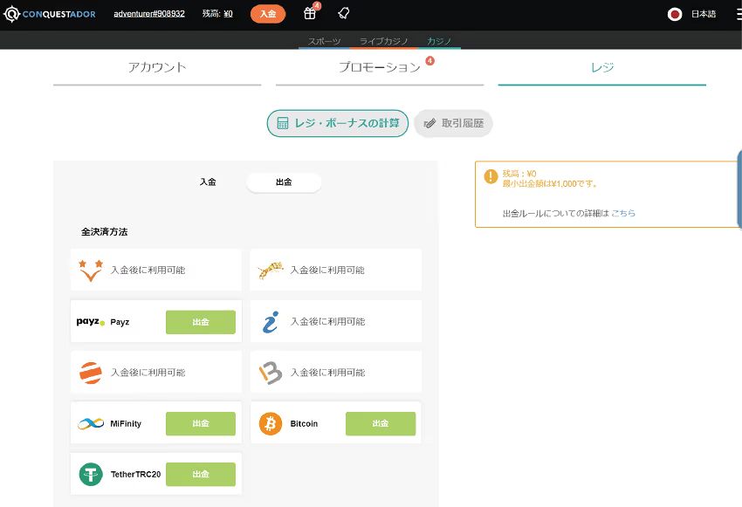Click the Tether TRC20 logo icon

click(x=91, y=474)
